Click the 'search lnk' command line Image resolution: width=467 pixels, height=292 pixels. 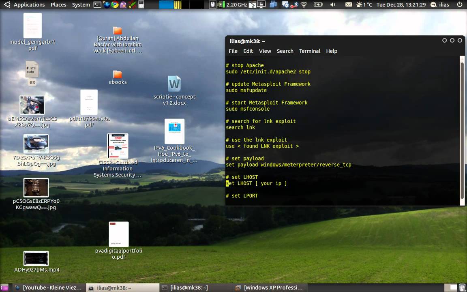[x=240, y=127]
